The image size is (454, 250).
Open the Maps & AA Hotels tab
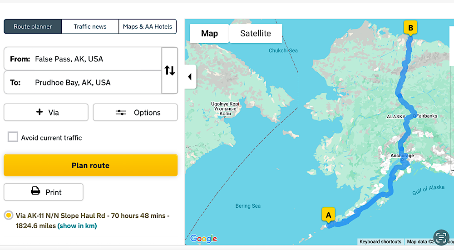(x=148, y=26)
